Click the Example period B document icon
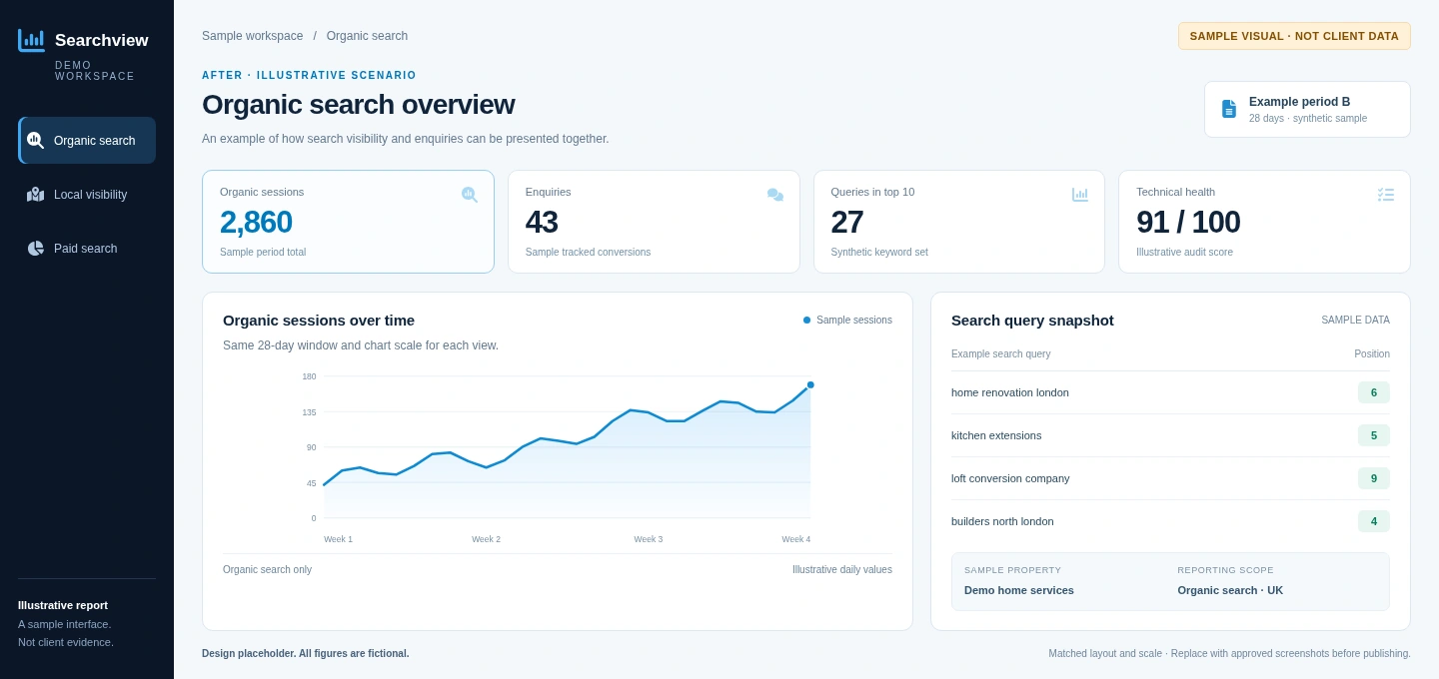The width and height of the screenshot is (1439, 679). click(x=1229, y=109)
